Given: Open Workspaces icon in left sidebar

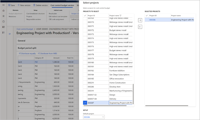Looking at the screenshot, I should (4, 27).
